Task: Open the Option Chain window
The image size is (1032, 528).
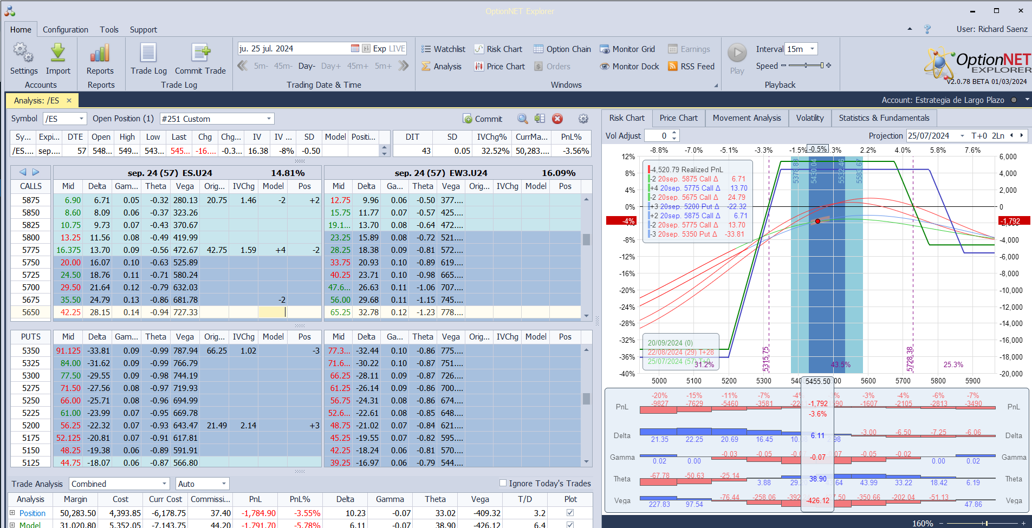Action: [562, 49]
